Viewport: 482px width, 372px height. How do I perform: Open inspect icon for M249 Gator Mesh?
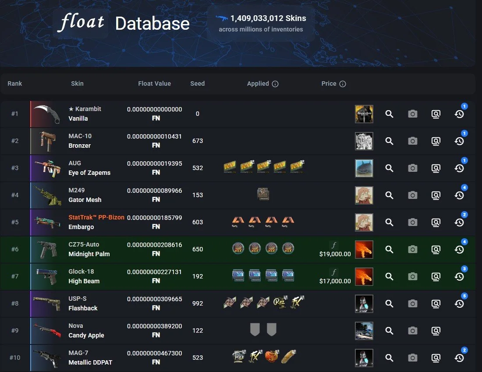click(x=436, y=195)
